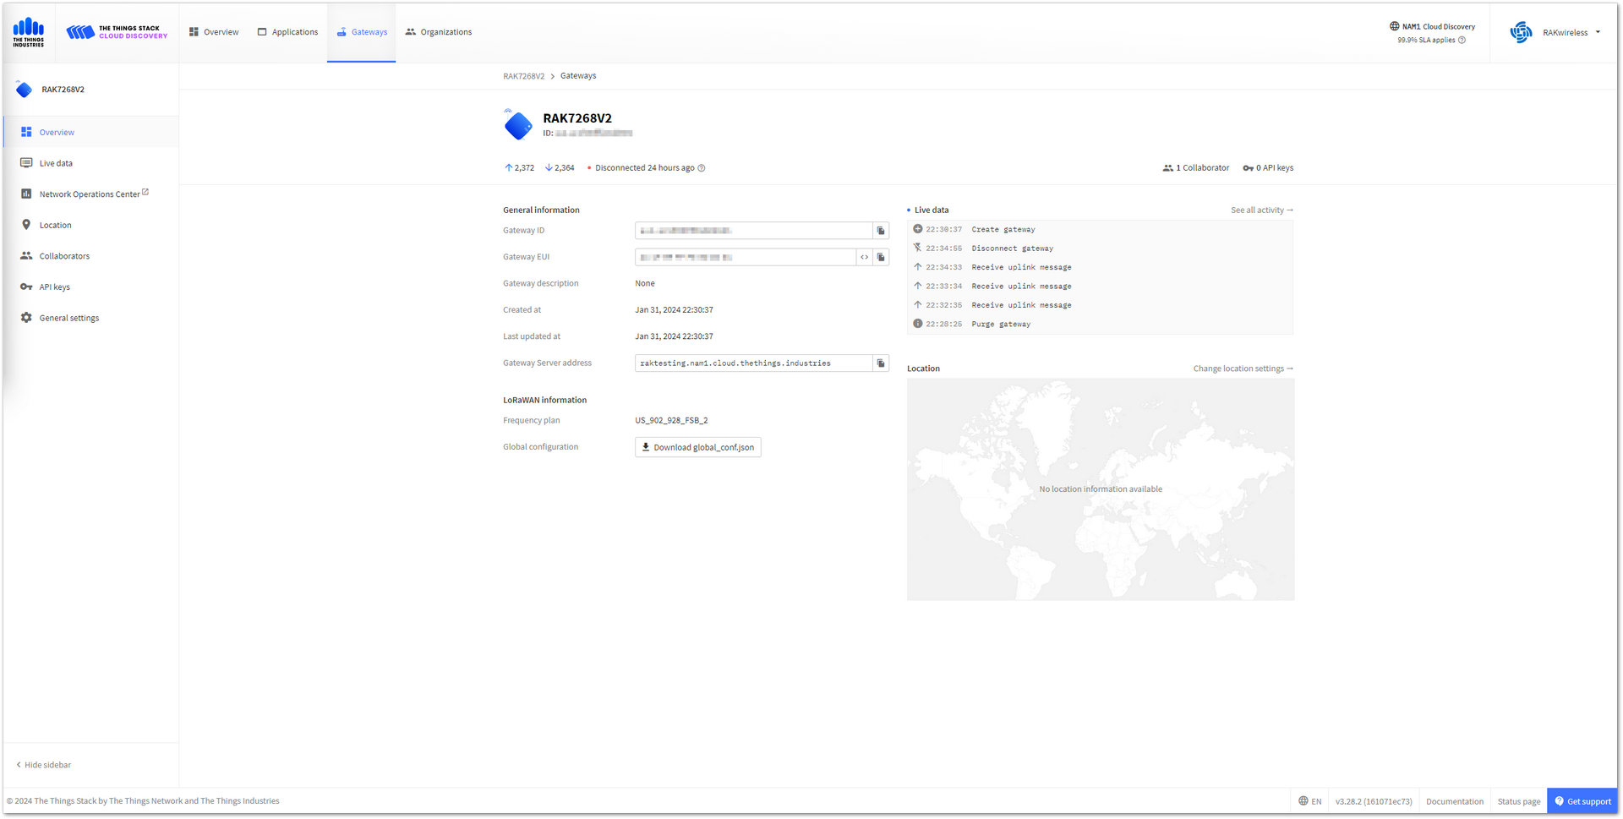The height and width of the screenshot is (819, 1623).
Task: Click the frequency plan value US_902_928_FSB_2
Action: 671,421
